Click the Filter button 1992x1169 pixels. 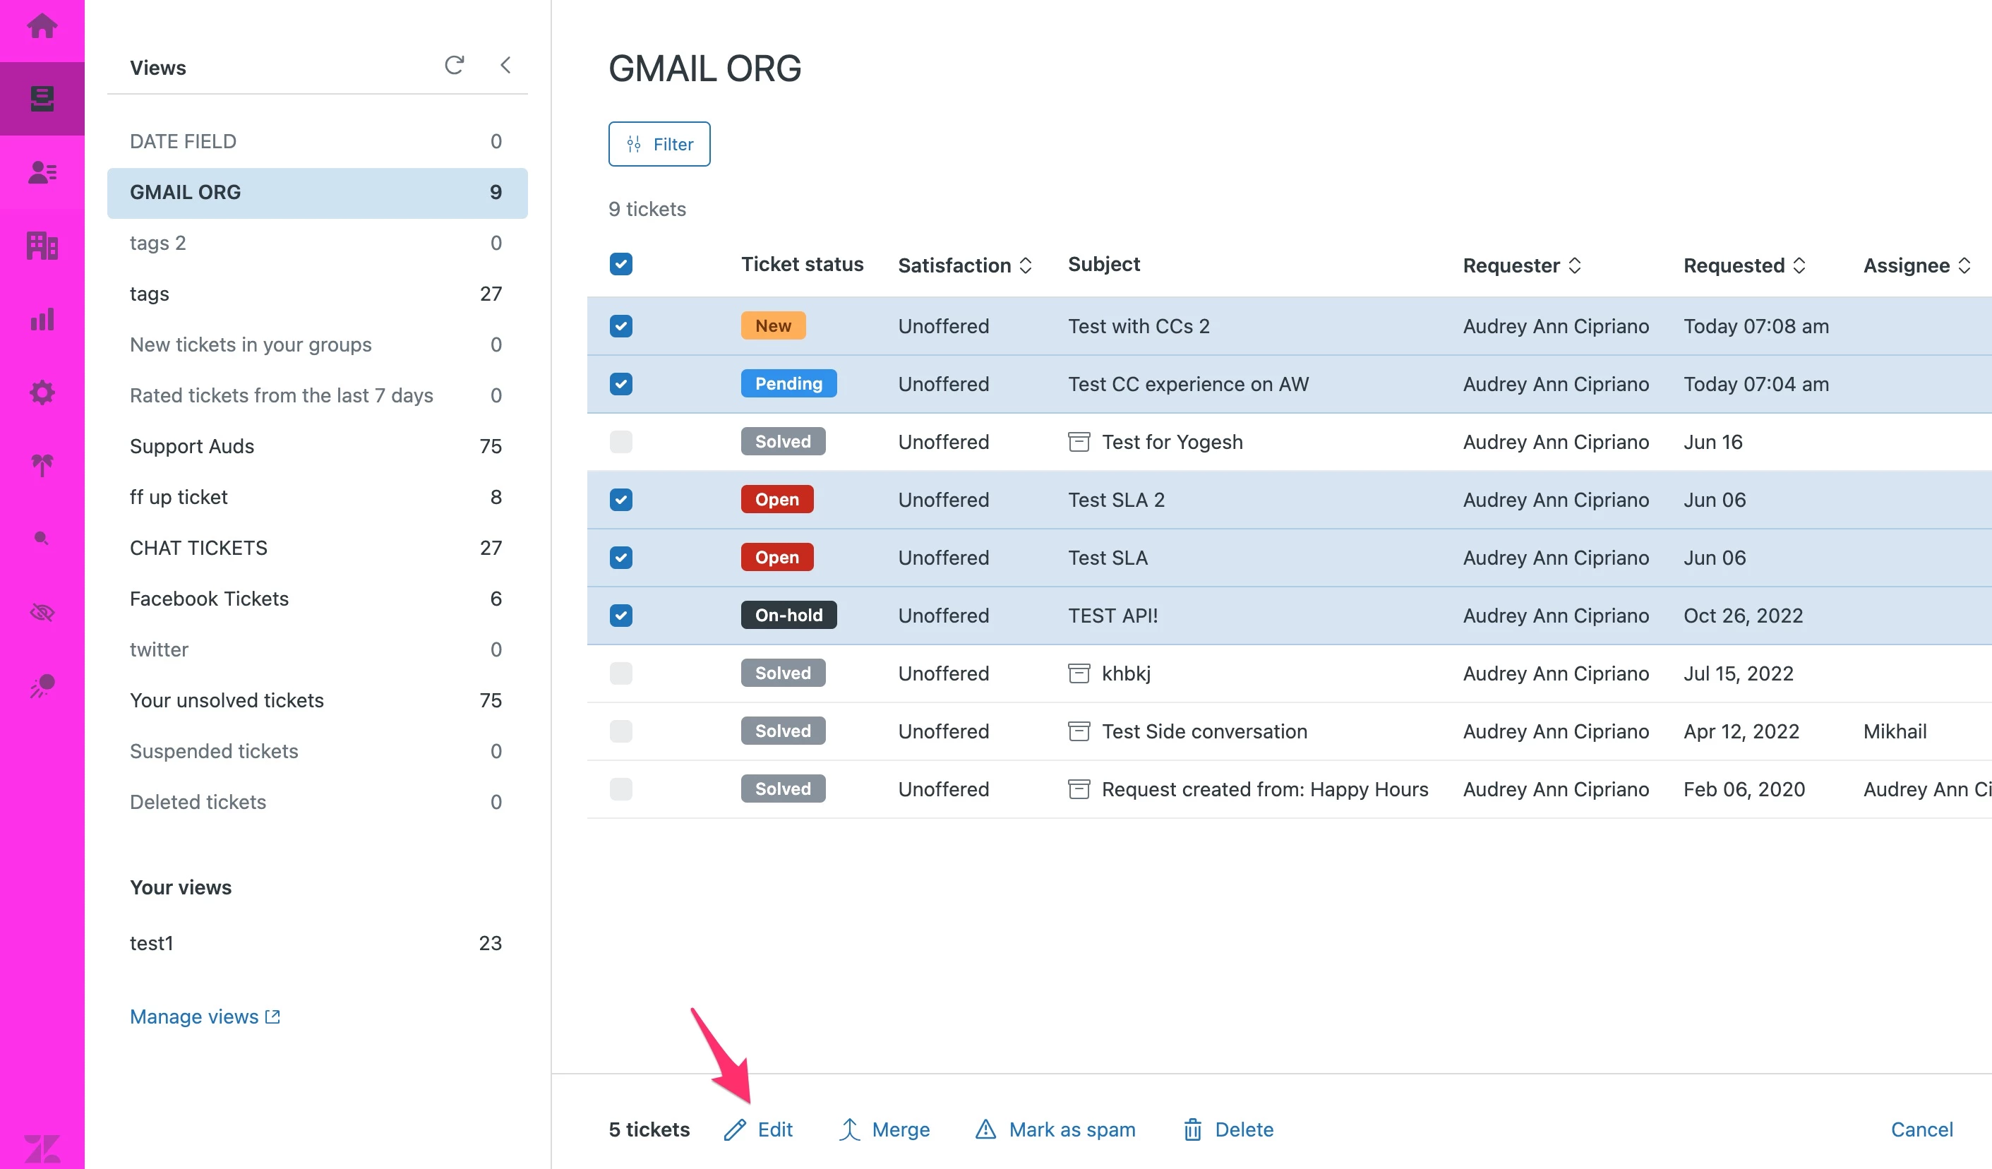(659, 144)
